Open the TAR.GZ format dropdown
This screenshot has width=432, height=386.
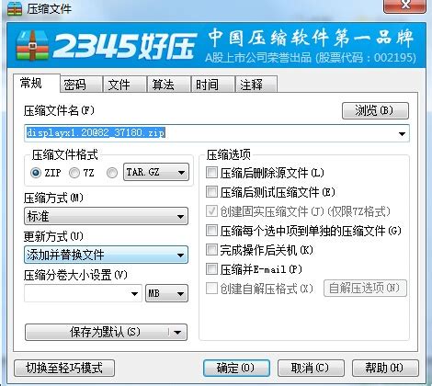(156, 172)
